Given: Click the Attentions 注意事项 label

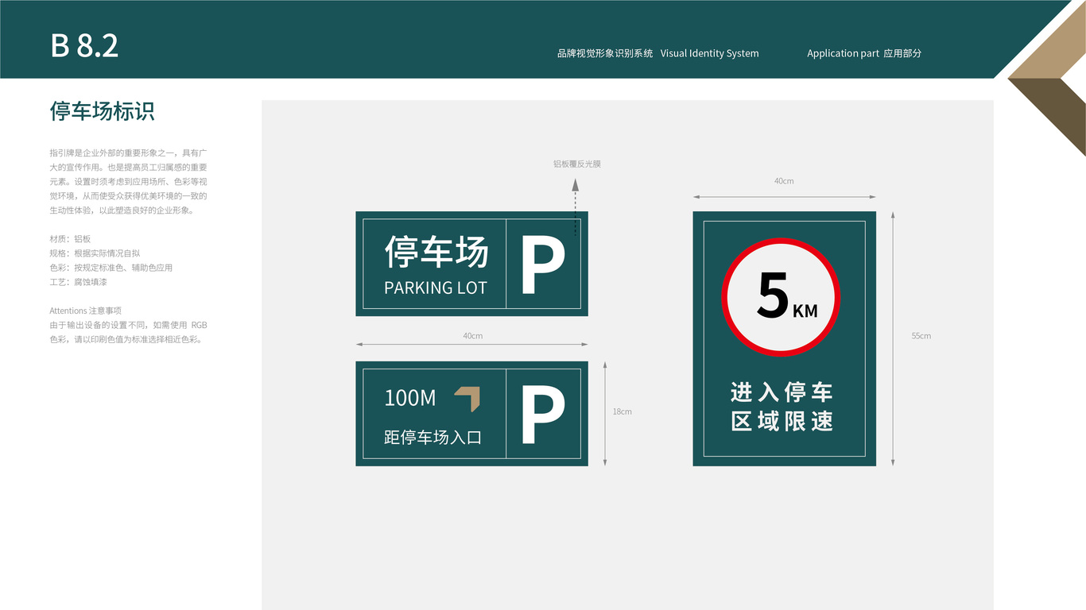Looking at the screenshot, I should pos(86,311).
